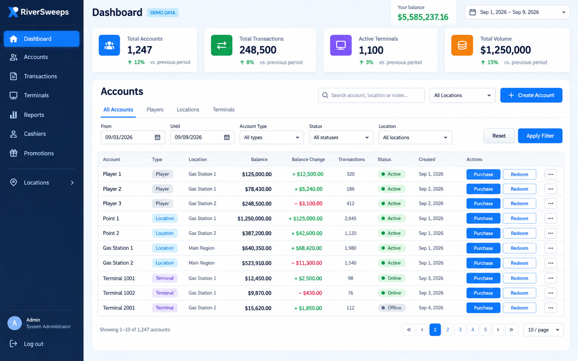The image size is (578, 361).
Task: Click the Terminals monitor icon in sidebar
Action: point(14,95)
